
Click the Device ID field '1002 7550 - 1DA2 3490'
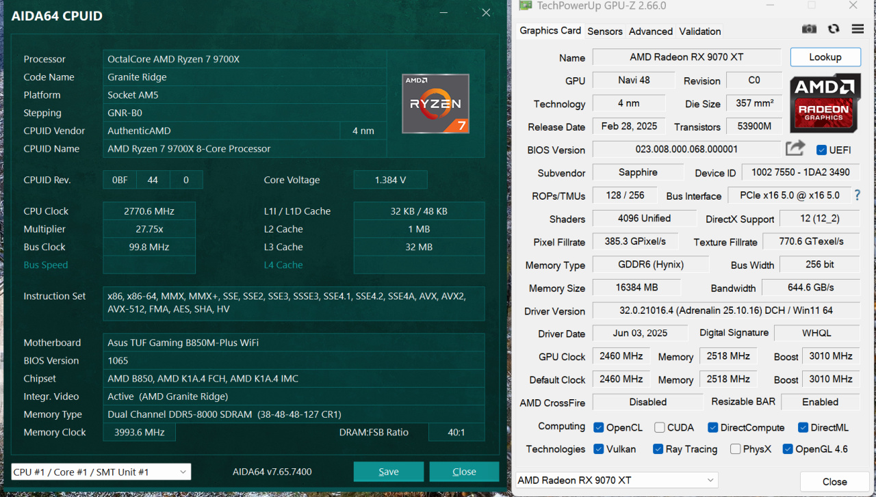(801, 173)
